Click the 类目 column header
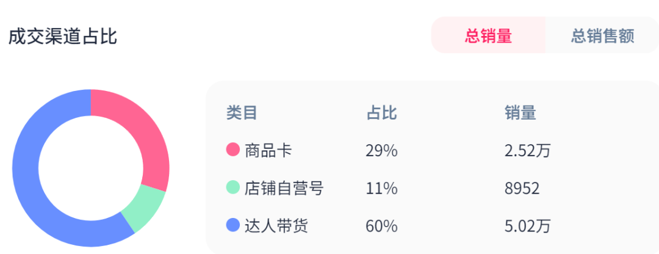 [242, 113]
